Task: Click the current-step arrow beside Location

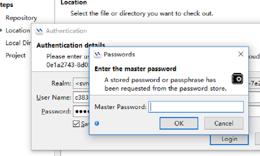Action: tap(1, 30)
